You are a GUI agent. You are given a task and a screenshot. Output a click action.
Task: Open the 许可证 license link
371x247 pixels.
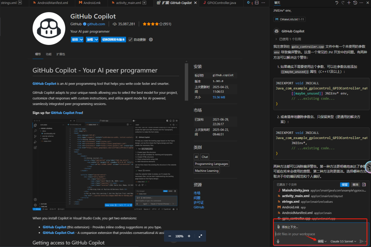click(199, 203)
